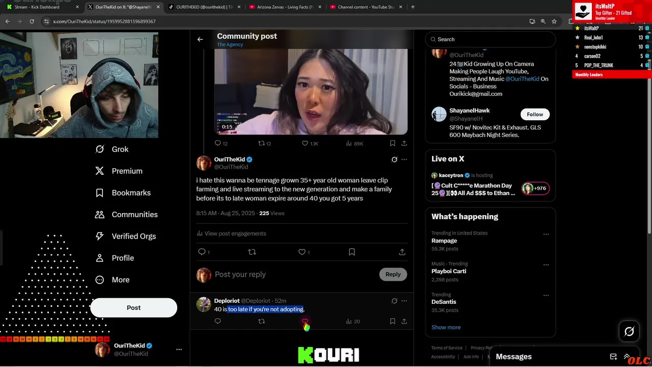Switch to the Stream - Kick Dashboard tab
This screenshot has height=367, width=652.
(x=37, y=7)
